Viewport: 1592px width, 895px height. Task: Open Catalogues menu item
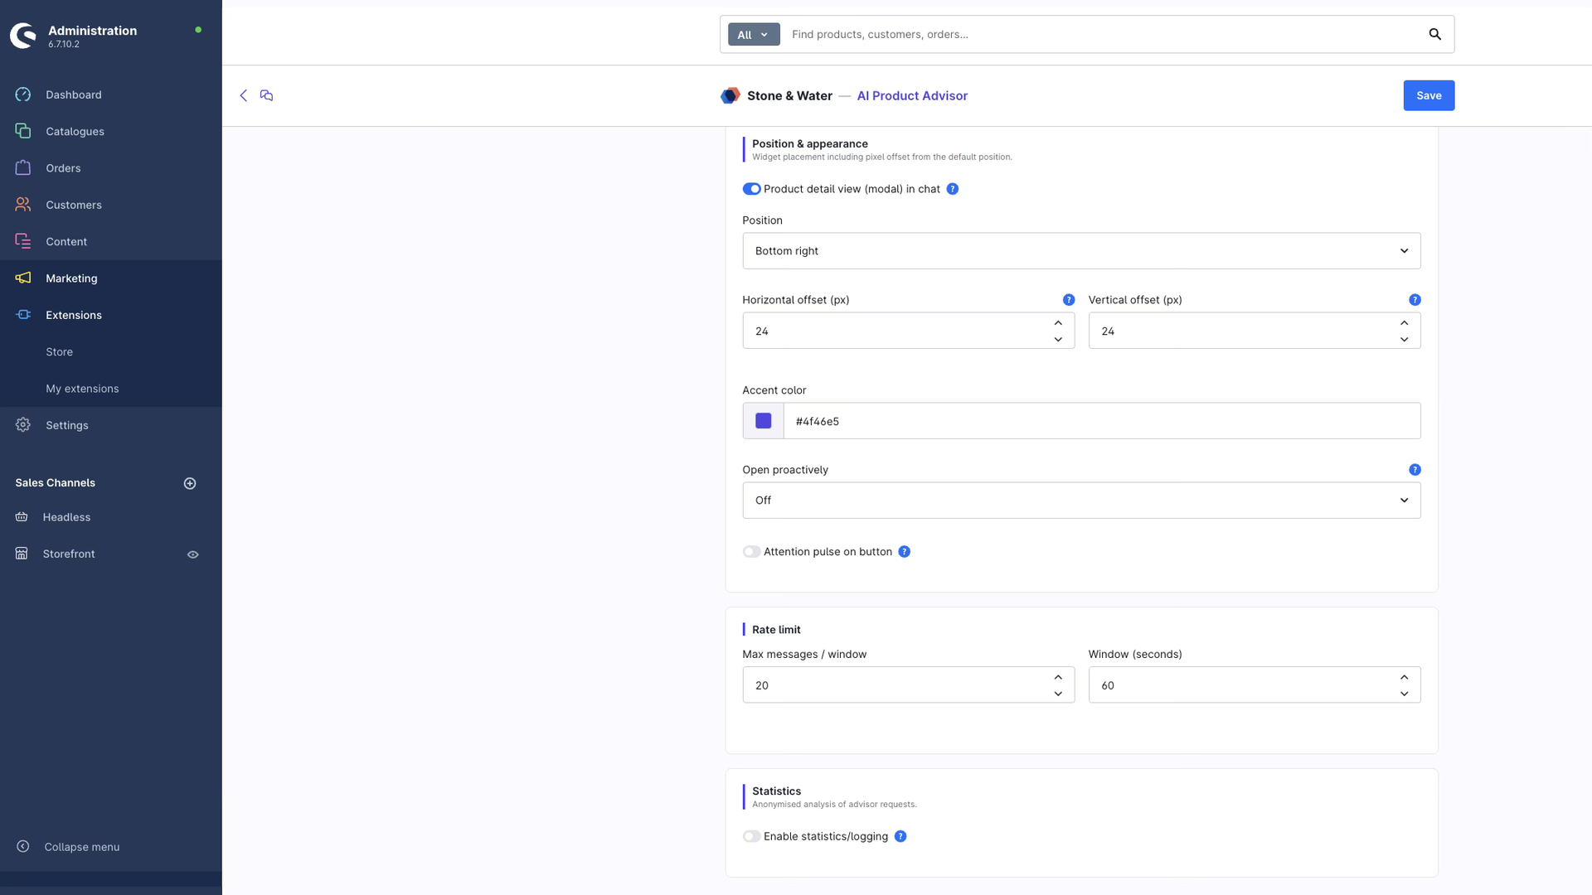pos(111,131)
